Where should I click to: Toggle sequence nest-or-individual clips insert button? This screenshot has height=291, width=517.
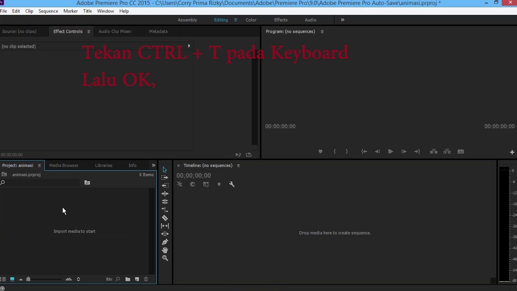click(x=180, y=184)
